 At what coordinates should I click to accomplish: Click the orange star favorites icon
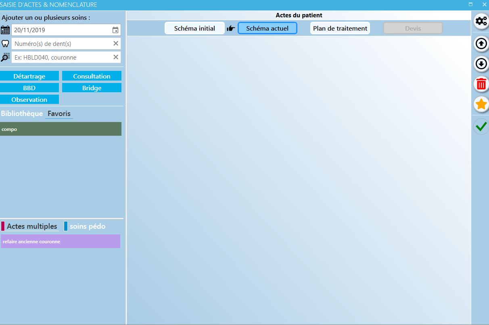pos(481,105)
